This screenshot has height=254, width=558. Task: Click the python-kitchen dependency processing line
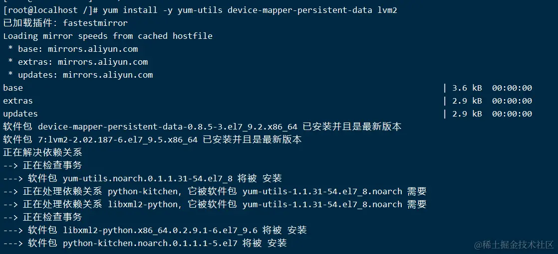point(215,191)
